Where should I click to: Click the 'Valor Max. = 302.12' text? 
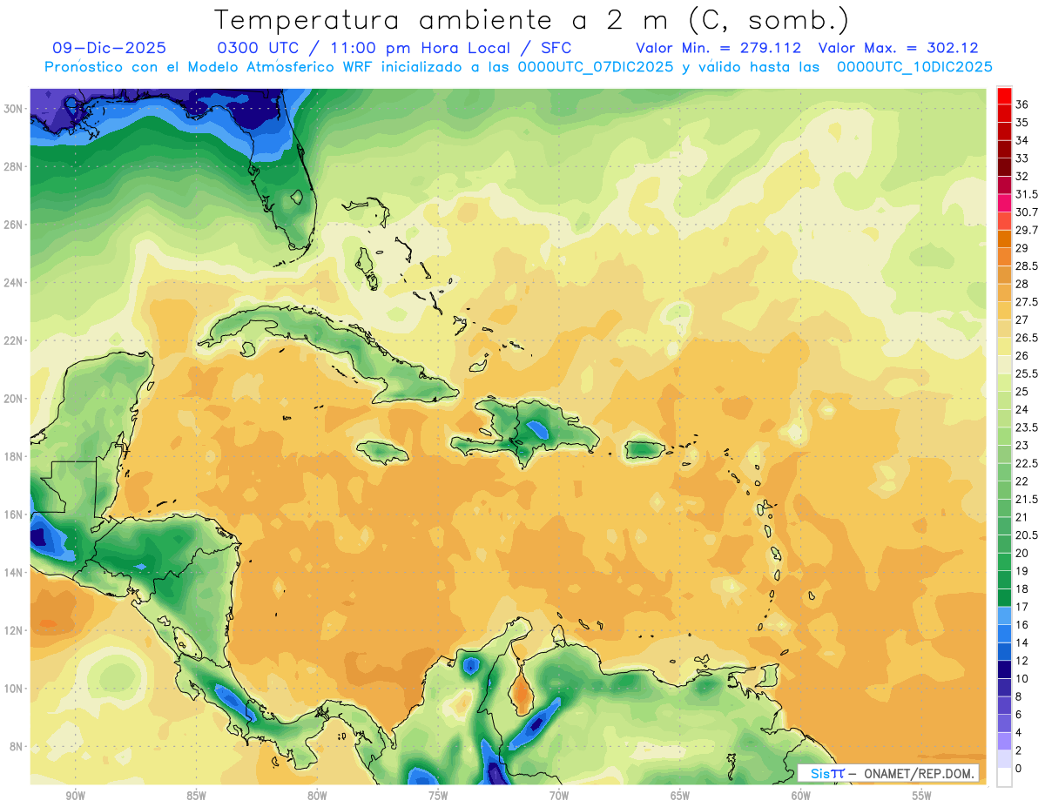click(900, 48)
